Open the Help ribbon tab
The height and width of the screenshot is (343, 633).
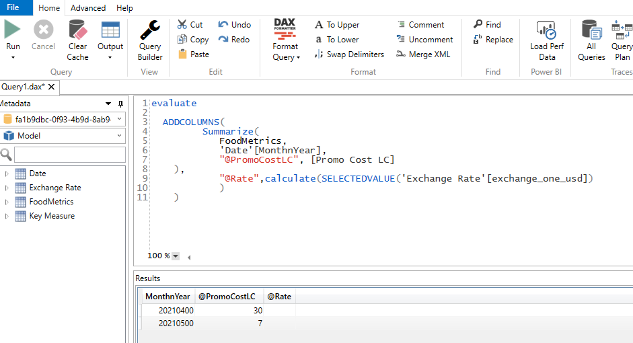124,7
